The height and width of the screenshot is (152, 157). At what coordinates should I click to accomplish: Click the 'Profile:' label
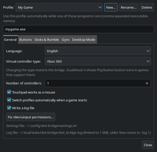pos(9,7)
